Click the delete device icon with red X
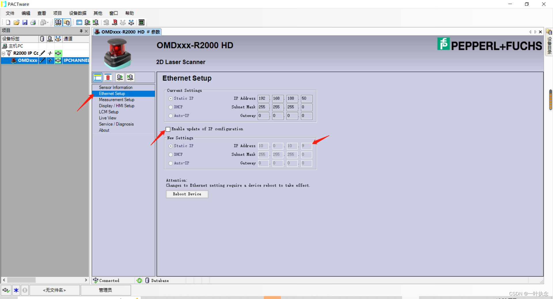Image resolution: width=553 pixels, height=299 pixels. (x=115, y=22)
